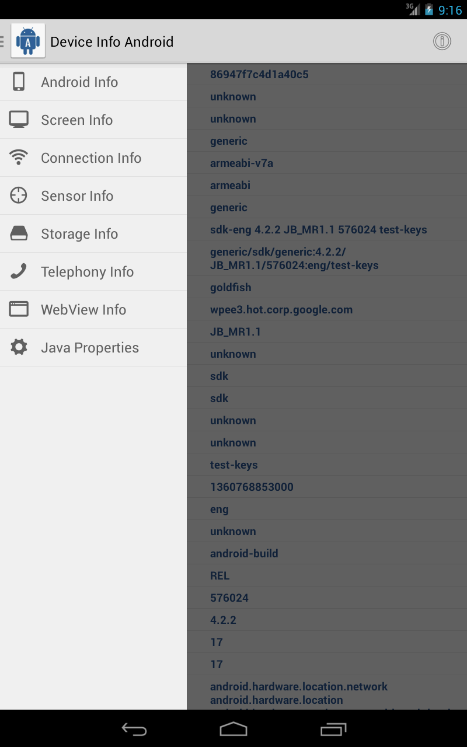The width and height of the screenshot is (467, 747).
Task: Tap the 86947f7c4d1a40c5 device ID row
Action: (327, 74)
